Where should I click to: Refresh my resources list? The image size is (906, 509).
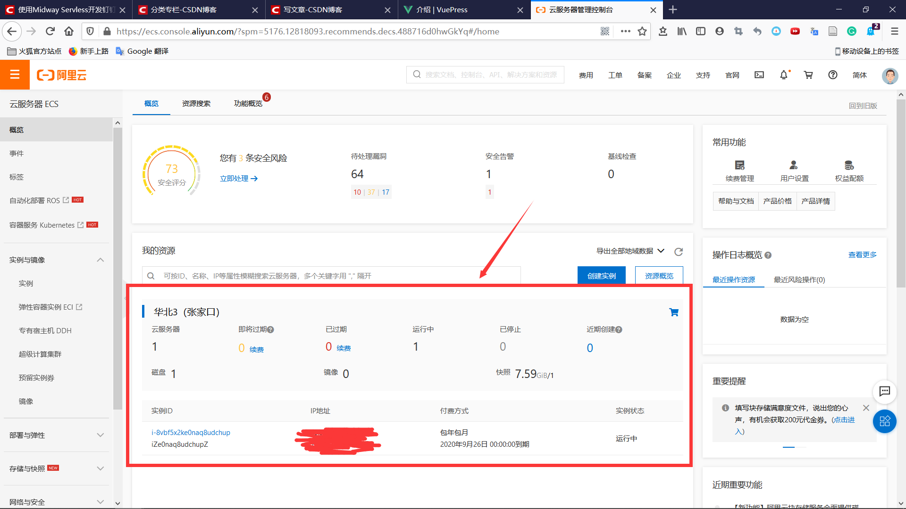tap(679, 252)
